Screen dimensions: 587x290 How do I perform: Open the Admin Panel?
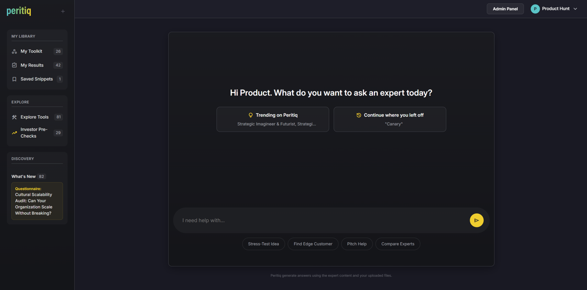tap(505, 8)
